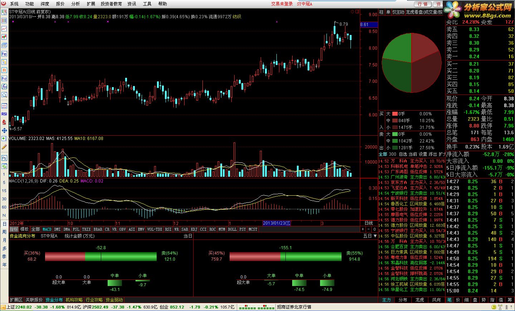Click the application logo icon in menu bar

point(4,4)
